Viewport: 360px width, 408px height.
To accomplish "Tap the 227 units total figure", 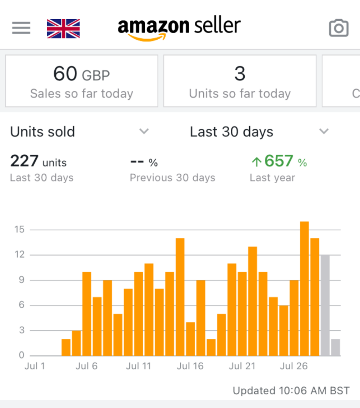I will pyautogui.click(x=38, y=162).
